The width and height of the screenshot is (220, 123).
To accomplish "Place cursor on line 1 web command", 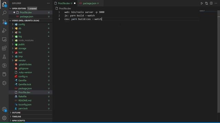I will 84,12.
